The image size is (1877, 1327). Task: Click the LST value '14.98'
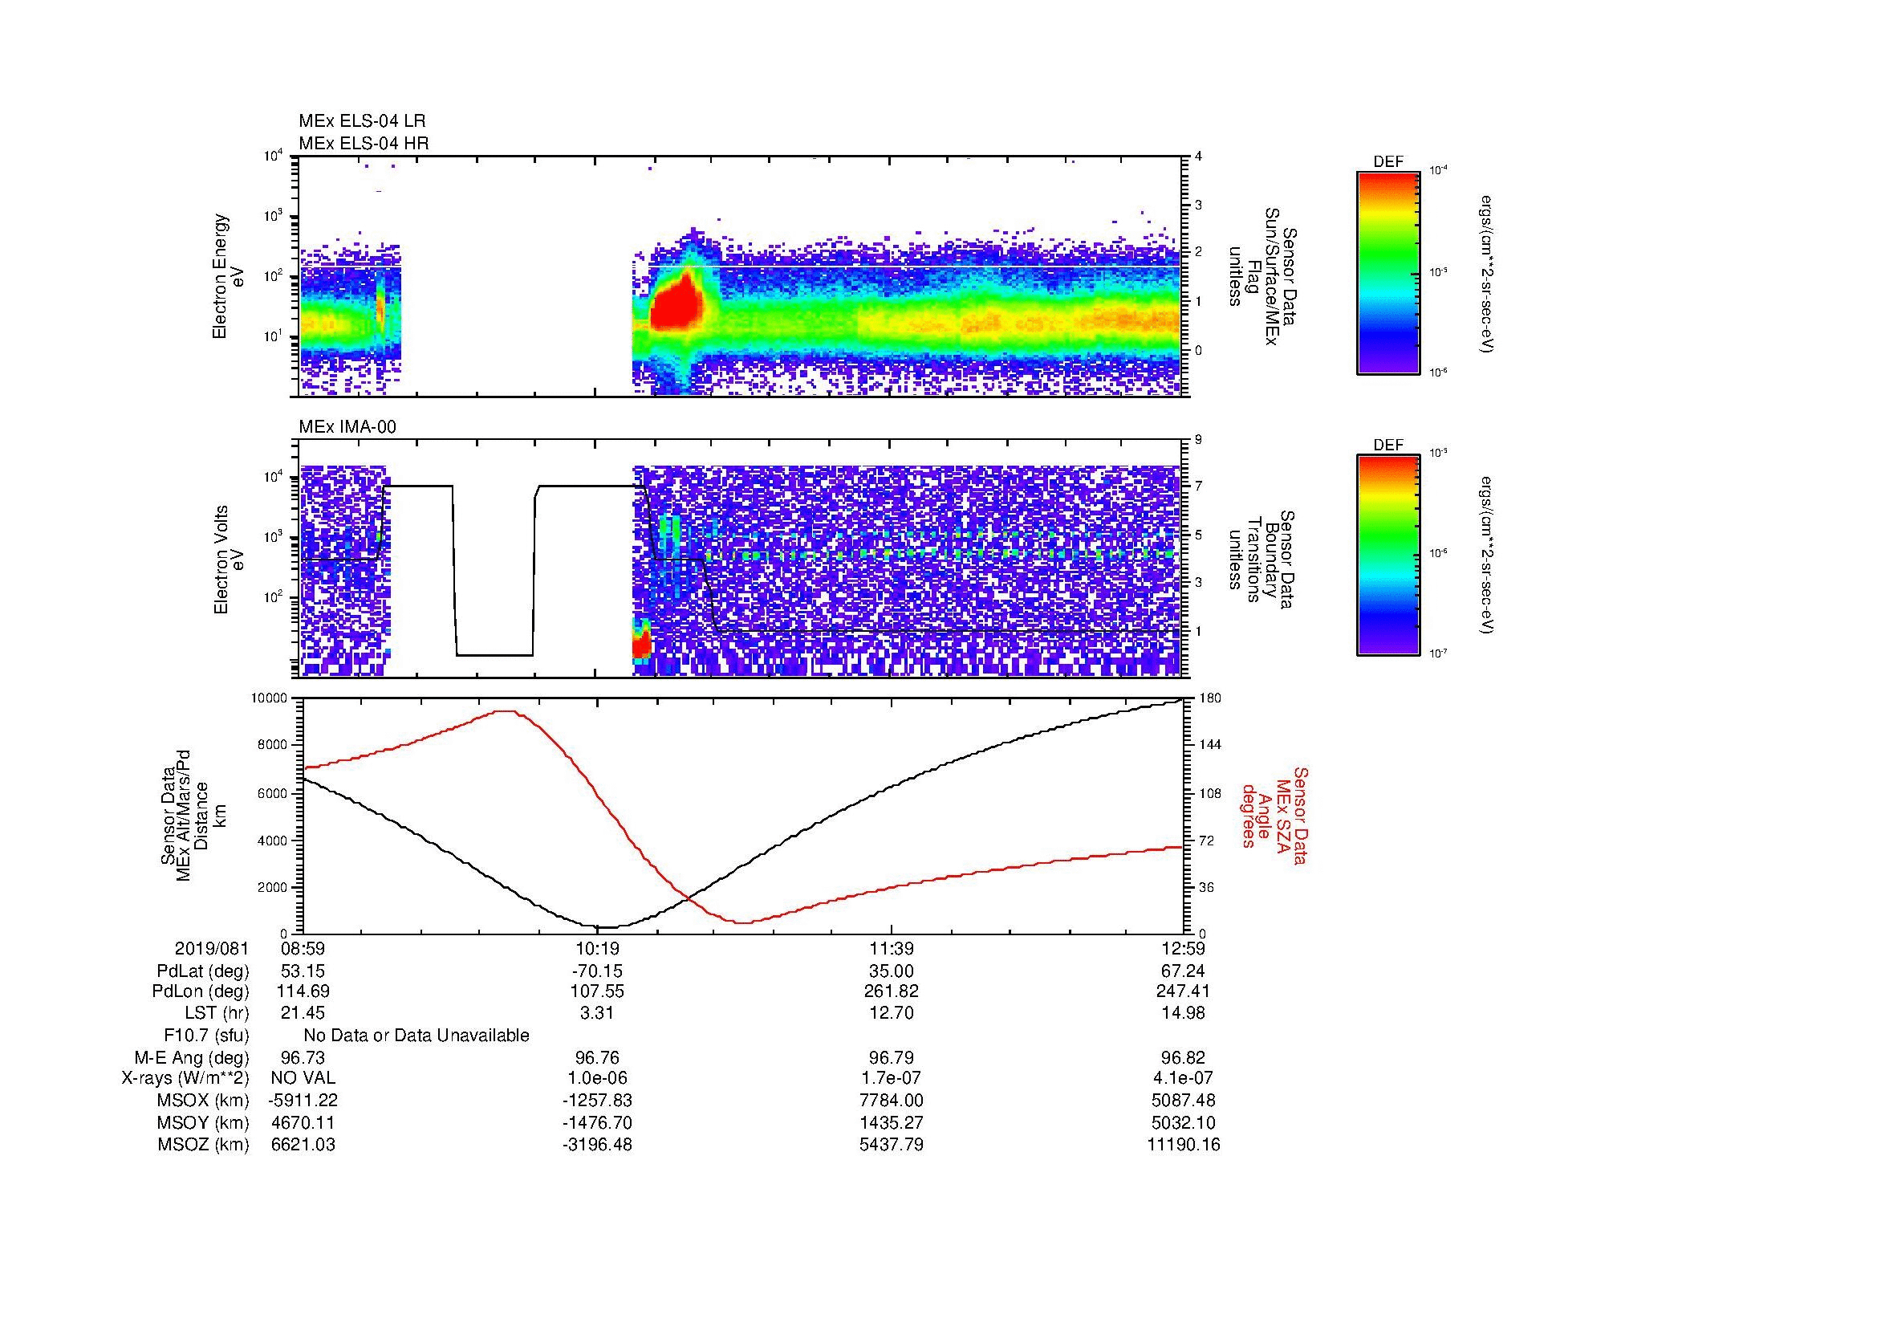tap(1183, 1014)
